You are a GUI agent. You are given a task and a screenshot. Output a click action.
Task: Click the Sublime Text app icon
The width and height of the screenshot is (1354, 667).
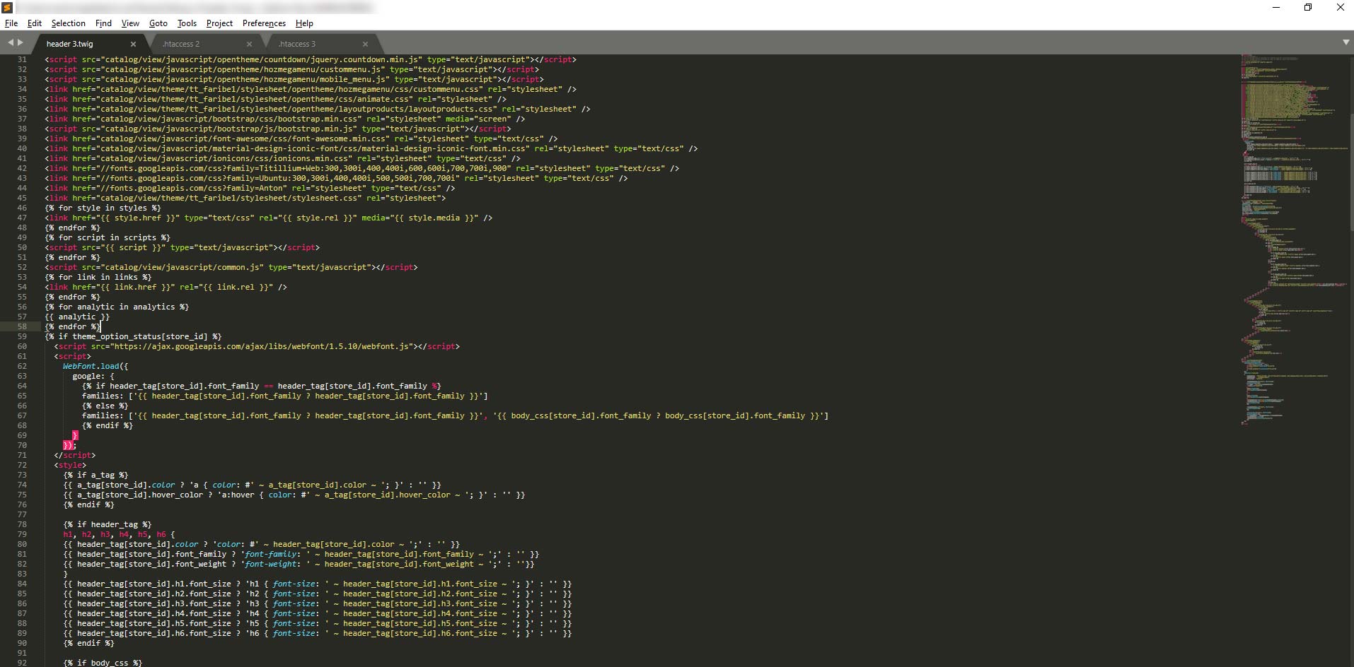pos(8,8)
